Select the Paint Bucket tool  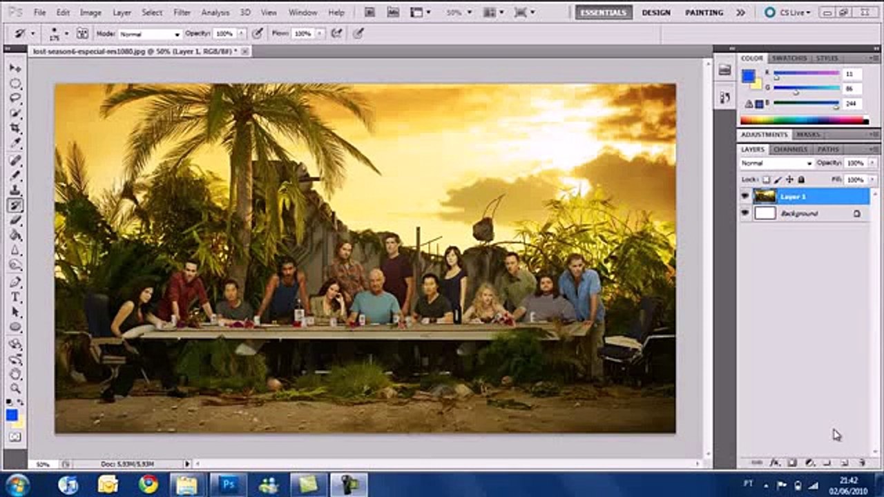[x=15, y=236]
